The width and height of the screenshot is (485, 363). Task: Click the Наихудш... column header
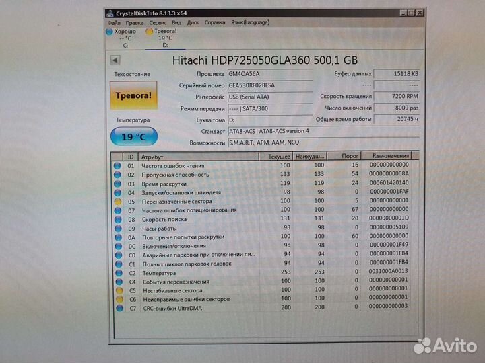[310, 156]
